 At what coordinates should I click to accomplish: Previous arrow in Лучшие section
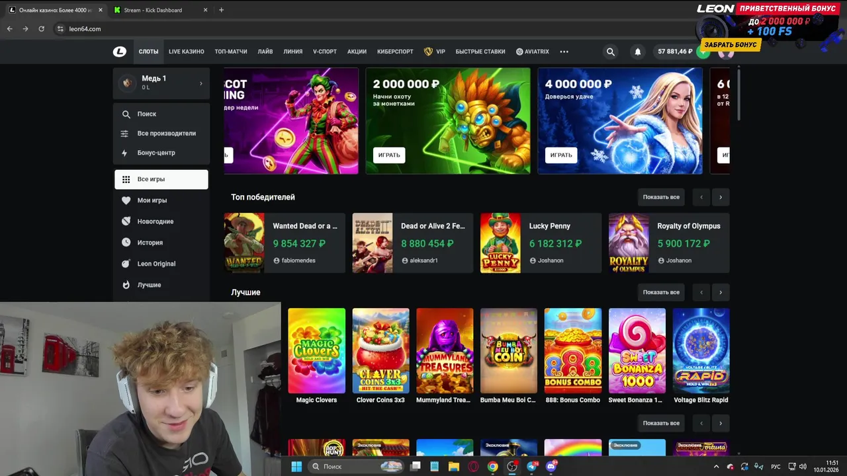[x=701, y=292]
